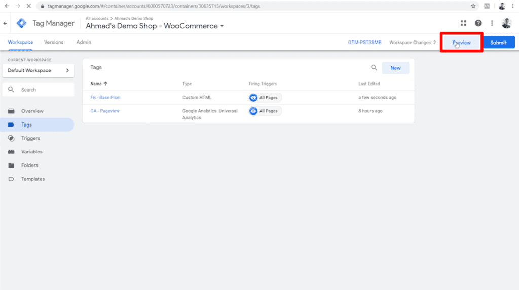The width and height of the screenshot is (519, 290).
Task: Open the help question mark icon
Action: 478,23
